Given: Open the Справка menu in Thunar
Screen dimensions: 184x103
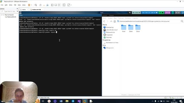Looking at the screenshot, I should pos(135,18).
